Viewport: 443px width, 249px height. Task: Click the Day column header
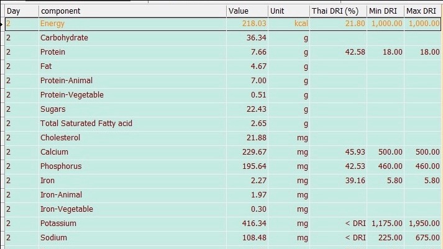click(x=22, y=11)
